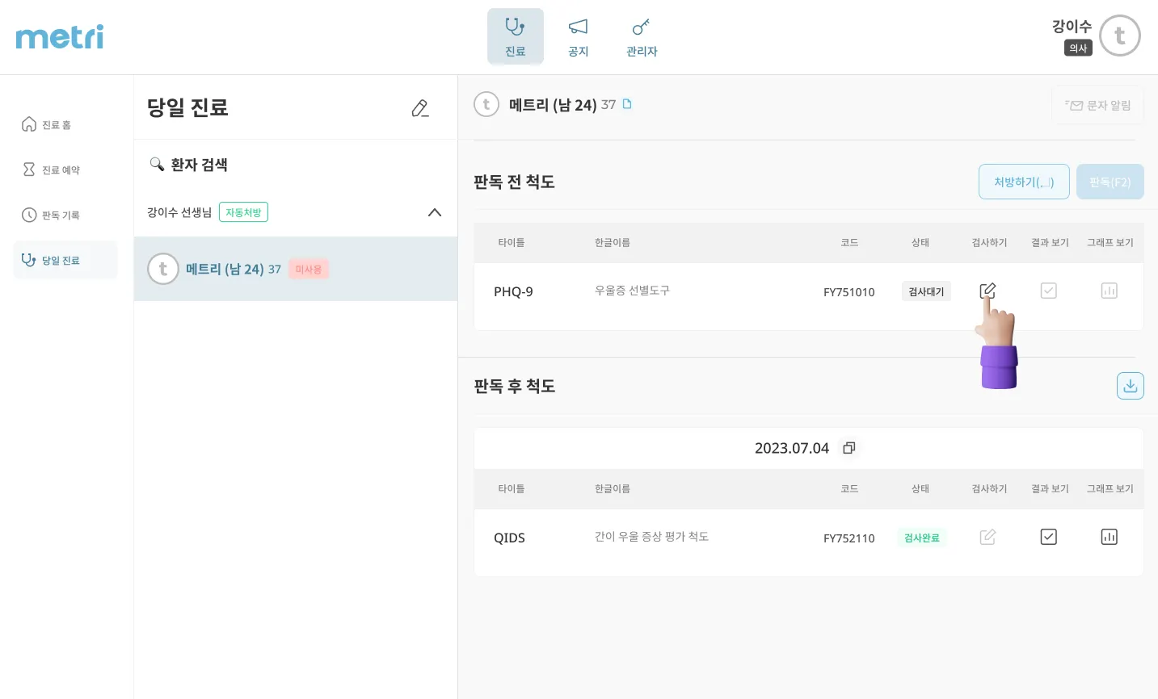
Task: Click the 문자 알림 button
Action: coord(1097,105)
